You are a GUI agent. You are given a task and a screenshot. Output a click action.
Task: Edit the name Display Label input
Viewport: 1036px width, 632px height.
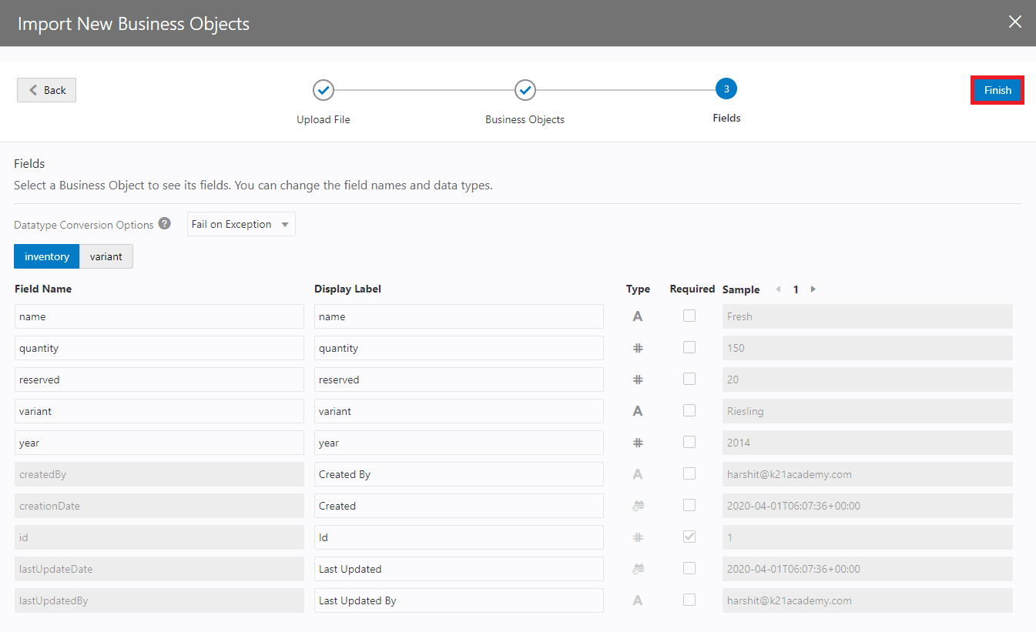click(459, 316)
